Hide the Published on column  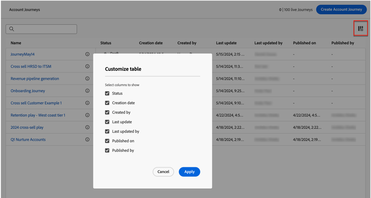[x=107, y=141]
